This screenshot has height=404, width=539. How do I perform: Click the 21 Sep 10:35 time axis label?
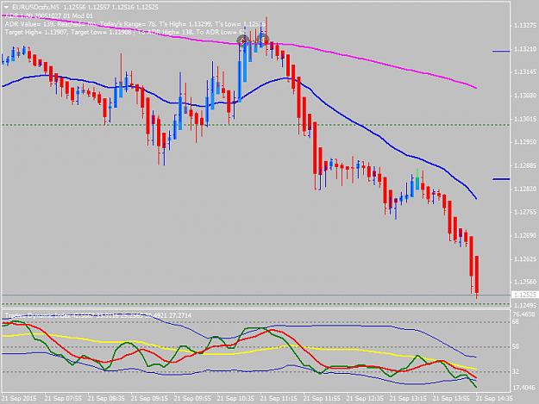235,399
